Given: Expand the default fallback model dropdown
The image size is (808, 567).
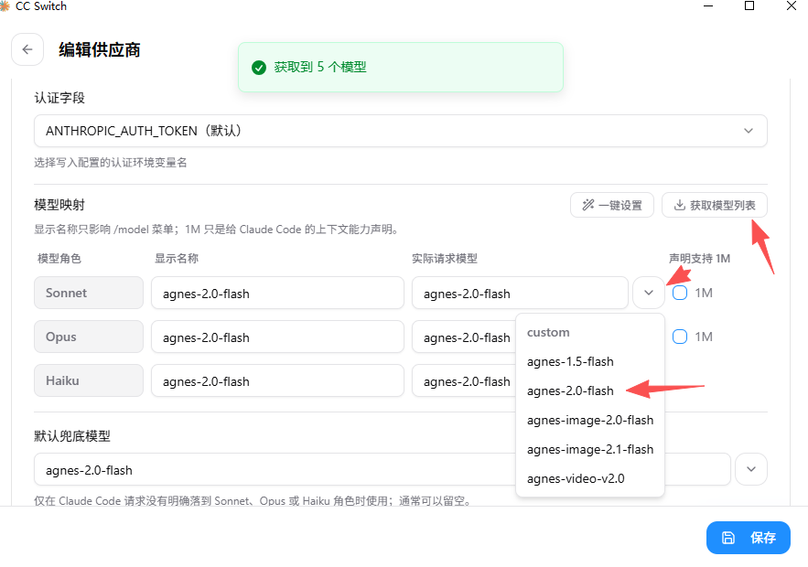Looking at the screenshot, I should [x=751, y=469].
